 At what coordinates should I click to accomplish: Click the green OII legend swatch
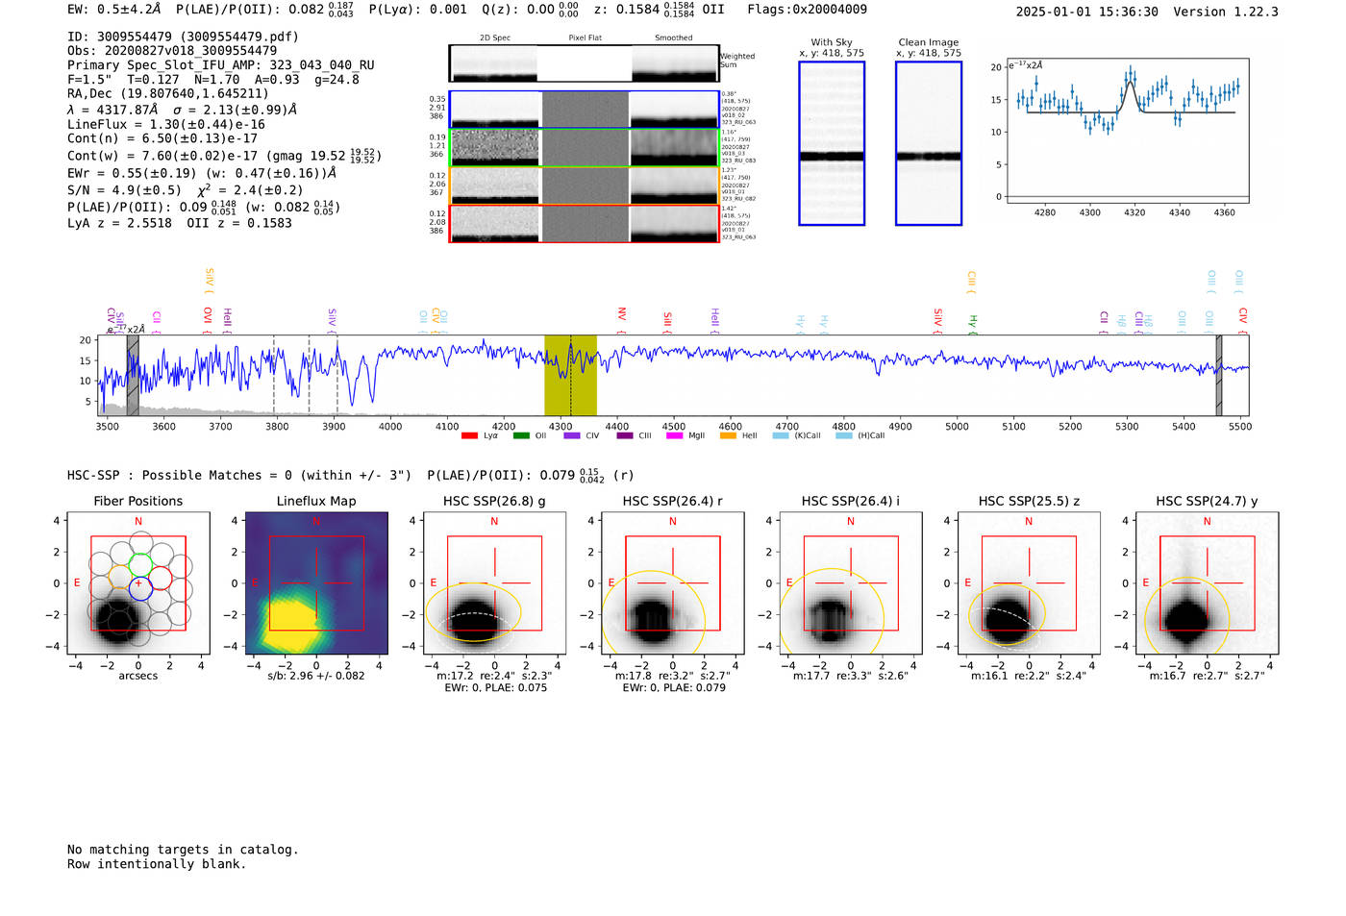pyautogui.click(x=521, y=435)
